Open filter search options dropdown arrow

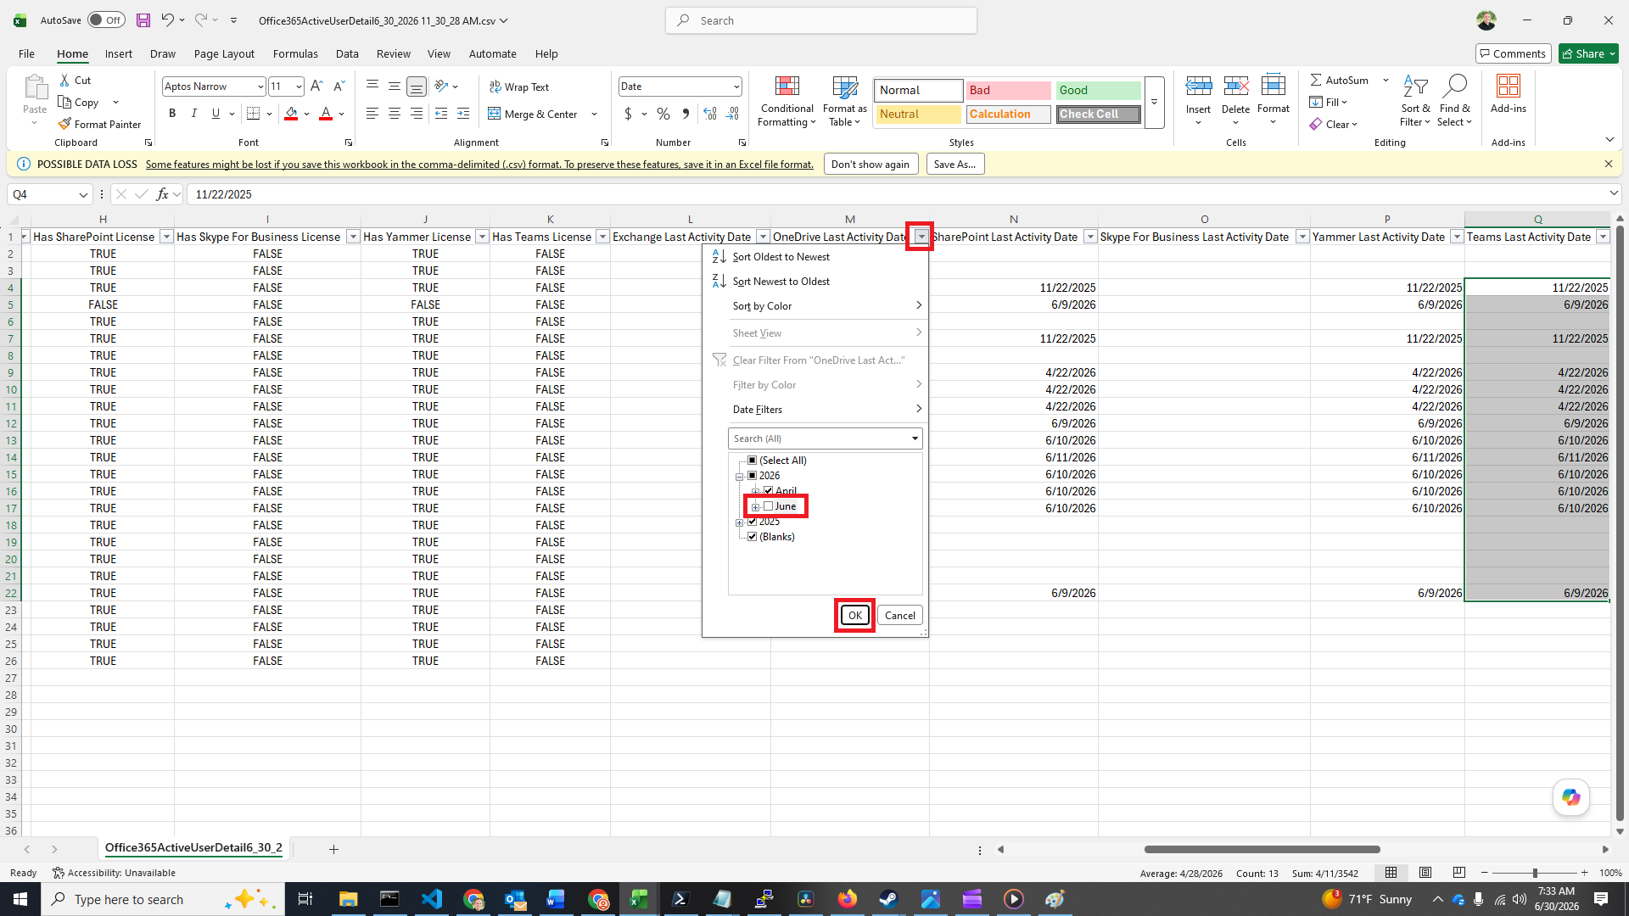coord(915,438)
